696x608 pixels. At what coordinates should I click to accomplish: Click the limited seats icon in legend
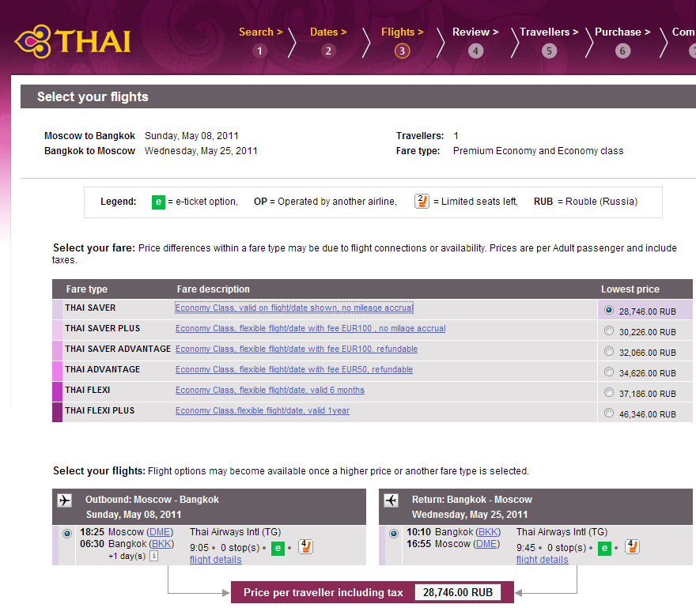click(422, 202)
